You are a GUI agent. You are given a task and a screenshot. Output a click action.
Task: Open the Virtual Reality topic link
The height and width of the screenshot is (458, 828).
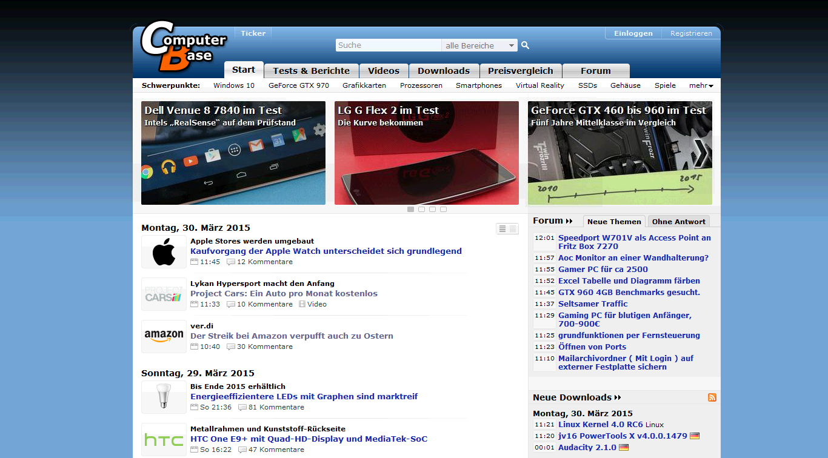coord(540,85)
